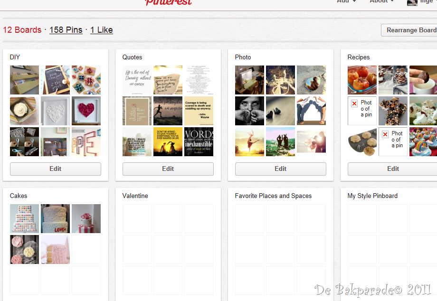Screen dimensions: 437x301
Task: Open the WORDS inexhaustible quote pin
Action: coord(199,142)
